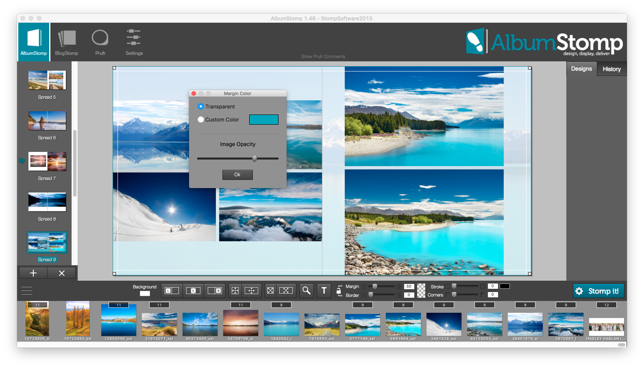Click the square crossed-box fill icon
The image size is (644, 368).
270,290
